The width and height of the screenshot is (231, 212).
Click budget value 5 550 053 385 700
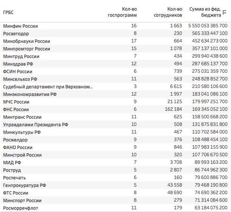[x=208, y=26]
